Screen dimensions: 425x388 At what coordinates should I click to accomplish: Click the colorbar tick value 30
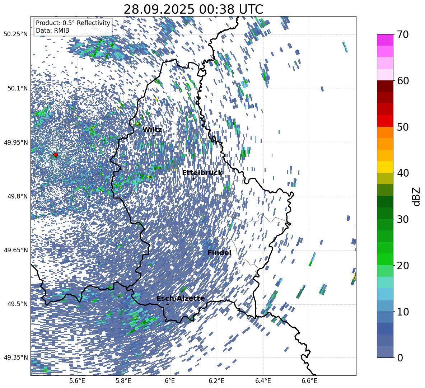pyautogui.click(x=402, y=219)
